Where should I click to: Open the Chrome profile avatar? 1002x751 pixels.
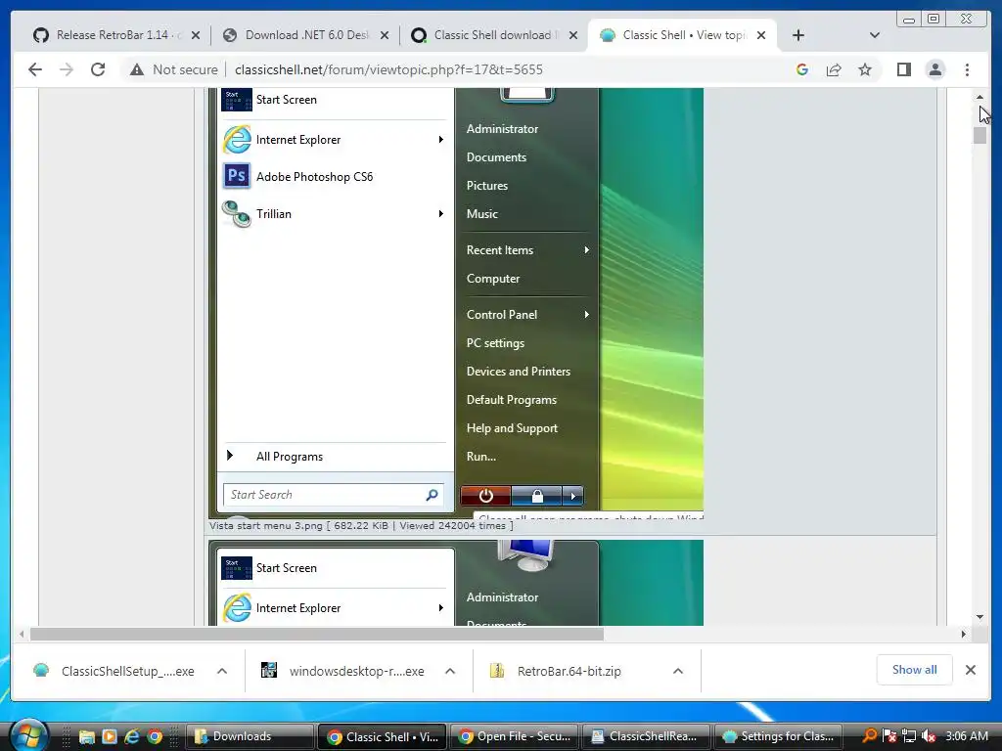coord(934,69)
